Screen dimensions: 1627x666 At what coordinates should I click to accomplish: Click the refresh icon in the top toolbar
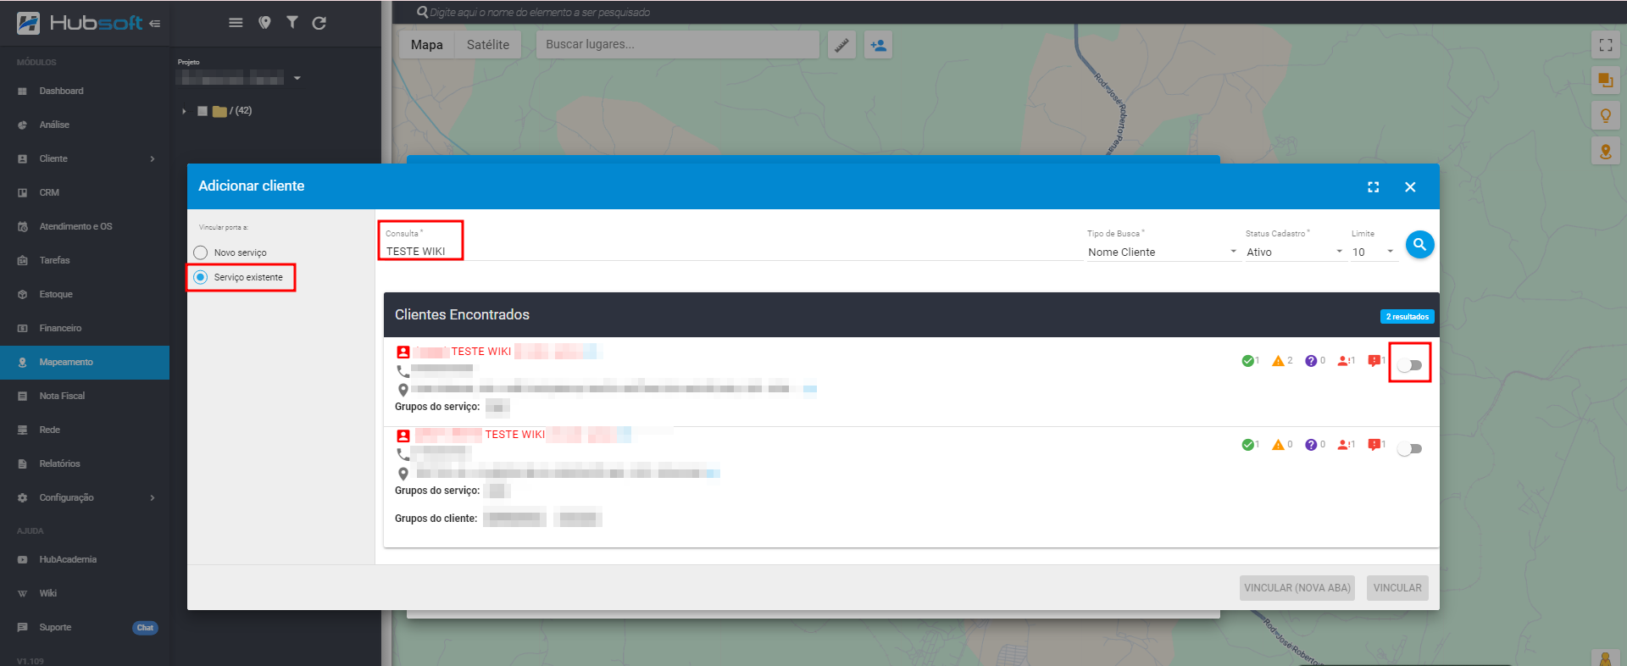coord(319,23)
